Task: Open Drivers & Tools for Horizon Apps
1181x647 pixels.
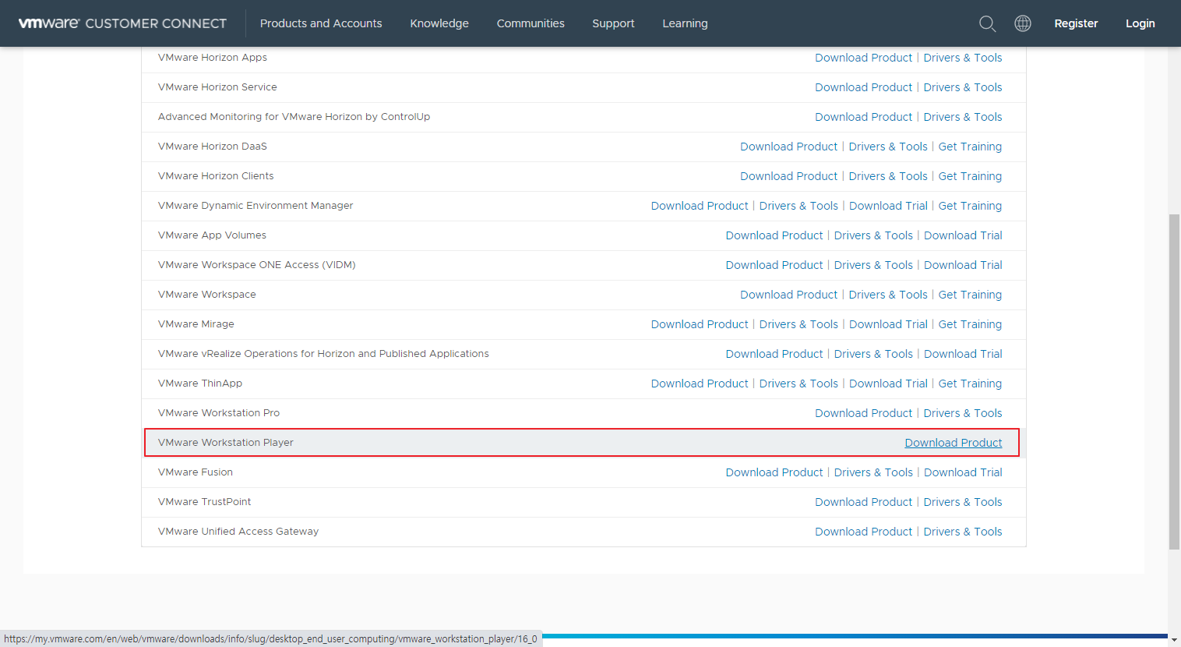Action: click(x=963, y=58)
